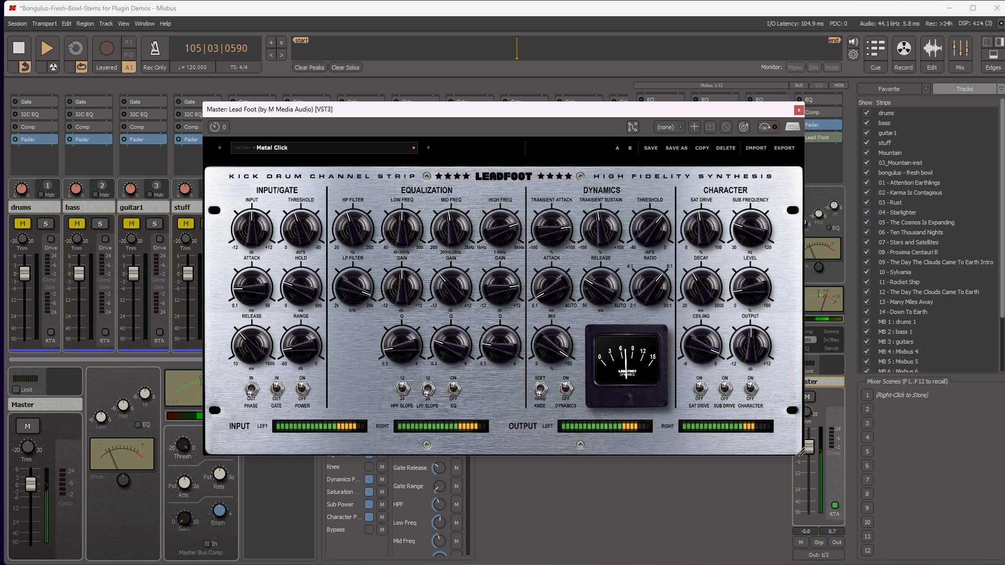Click the drums channel fader handle

point(25,273)
